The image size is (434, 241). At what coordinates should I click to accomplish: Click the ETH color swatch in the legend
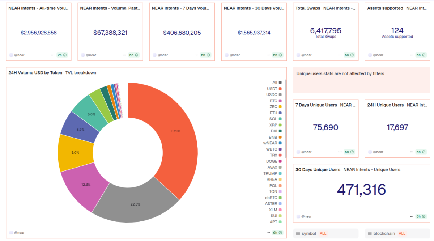point(281,113)
